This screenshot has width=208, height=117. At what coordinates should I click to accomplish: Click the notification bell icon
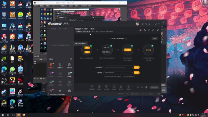click(x=153, y=30)
